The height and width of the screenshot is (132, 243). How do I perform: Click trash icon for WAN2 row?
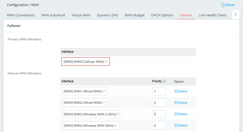176,102
